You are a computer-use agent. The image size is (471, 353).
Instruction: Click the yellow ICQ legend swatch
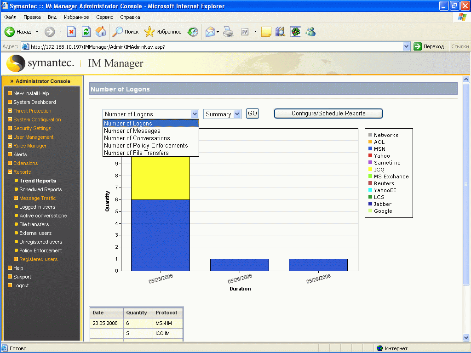click(x=370, y=170)
